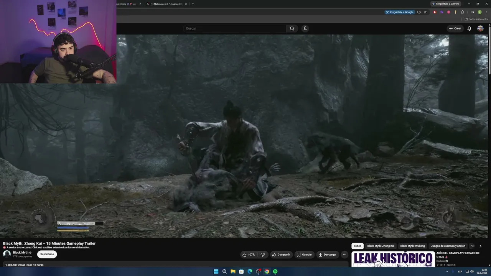The width and height of the screenshot is (491, 276).
Task: Select the Todos filter chip
Action: 358,246
